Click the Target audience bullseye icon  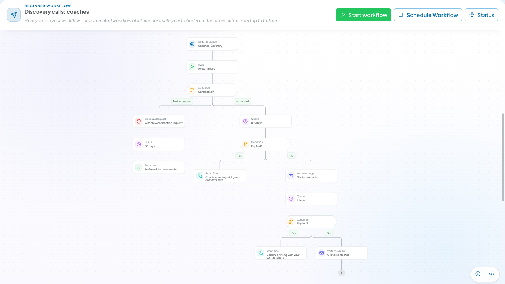192,44
